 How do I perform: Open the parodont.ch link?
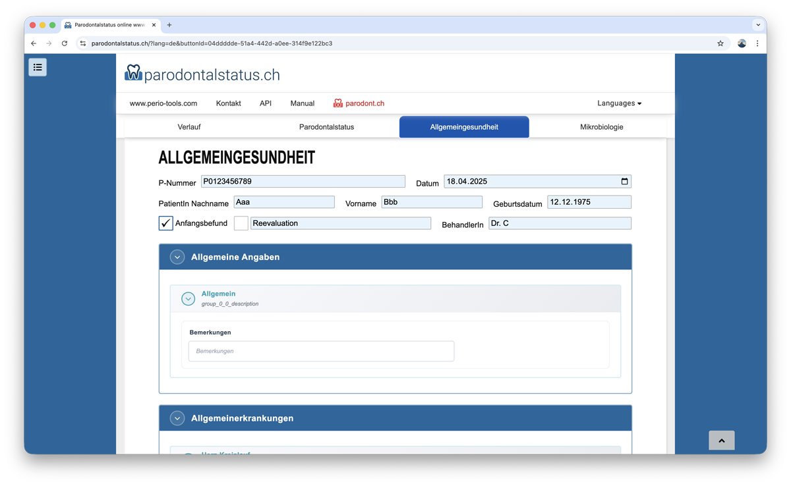coord(359,103)
